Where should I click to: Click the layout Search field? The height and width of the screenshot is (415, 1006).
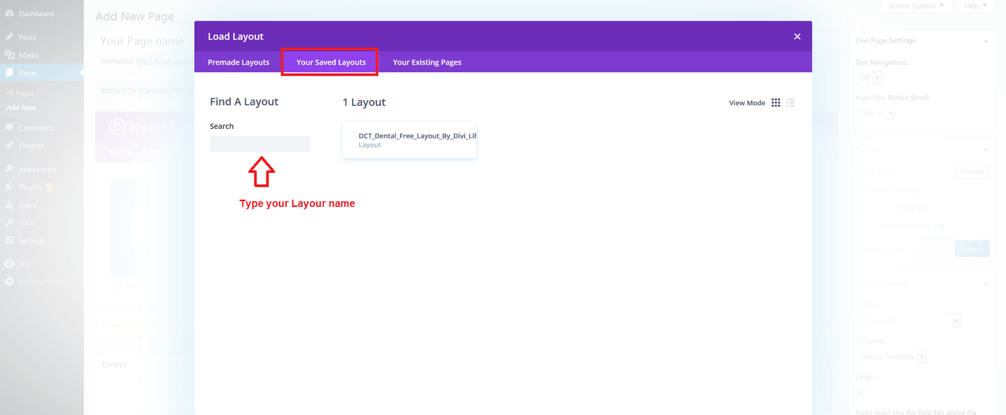point(260,144)
